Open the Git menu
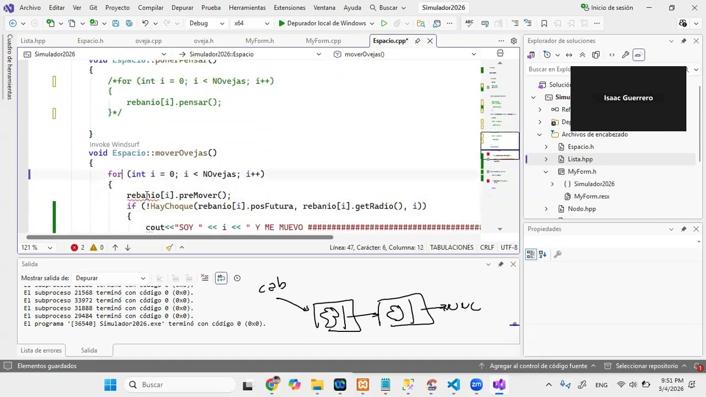The height and width of the screenshot is (397, 706). click(x=93, y=8)
